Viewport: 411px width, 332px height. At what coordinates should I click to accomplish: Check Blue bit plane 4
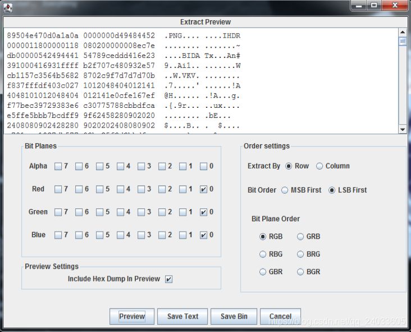(x=120, y=235)
